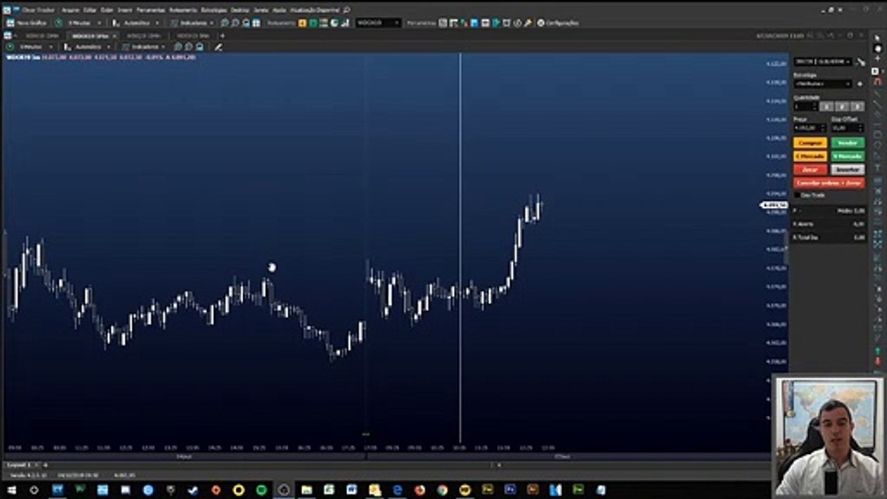
Task: Open the account dropdown in order panel
Action: pos(823,62)
